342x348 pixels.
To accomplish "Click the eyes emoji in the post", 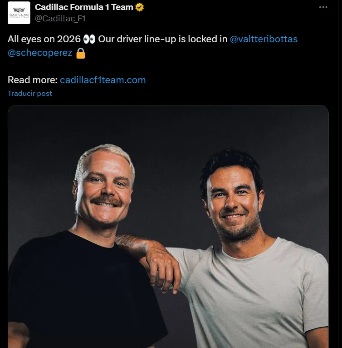I will 89,39.
